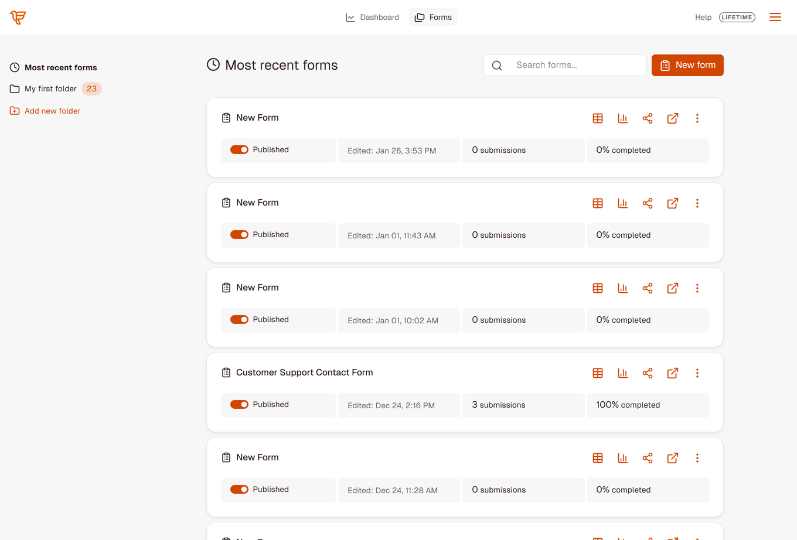
Task: Focus the Search forms field
Action: click(565, 65)
